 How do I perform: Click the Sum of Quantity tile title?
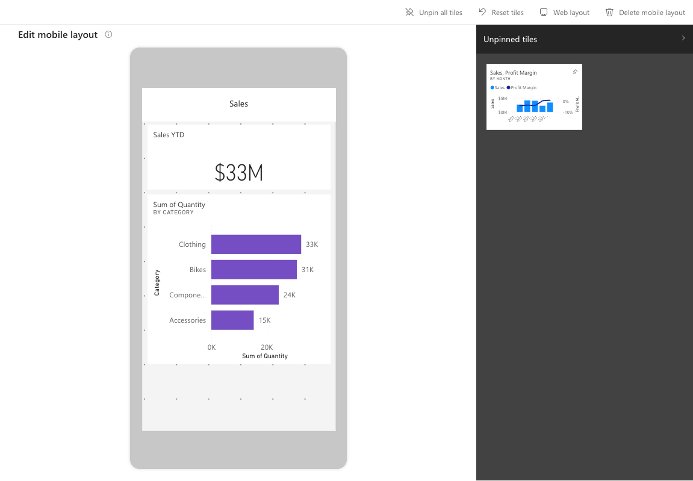(x=179, y=205)
